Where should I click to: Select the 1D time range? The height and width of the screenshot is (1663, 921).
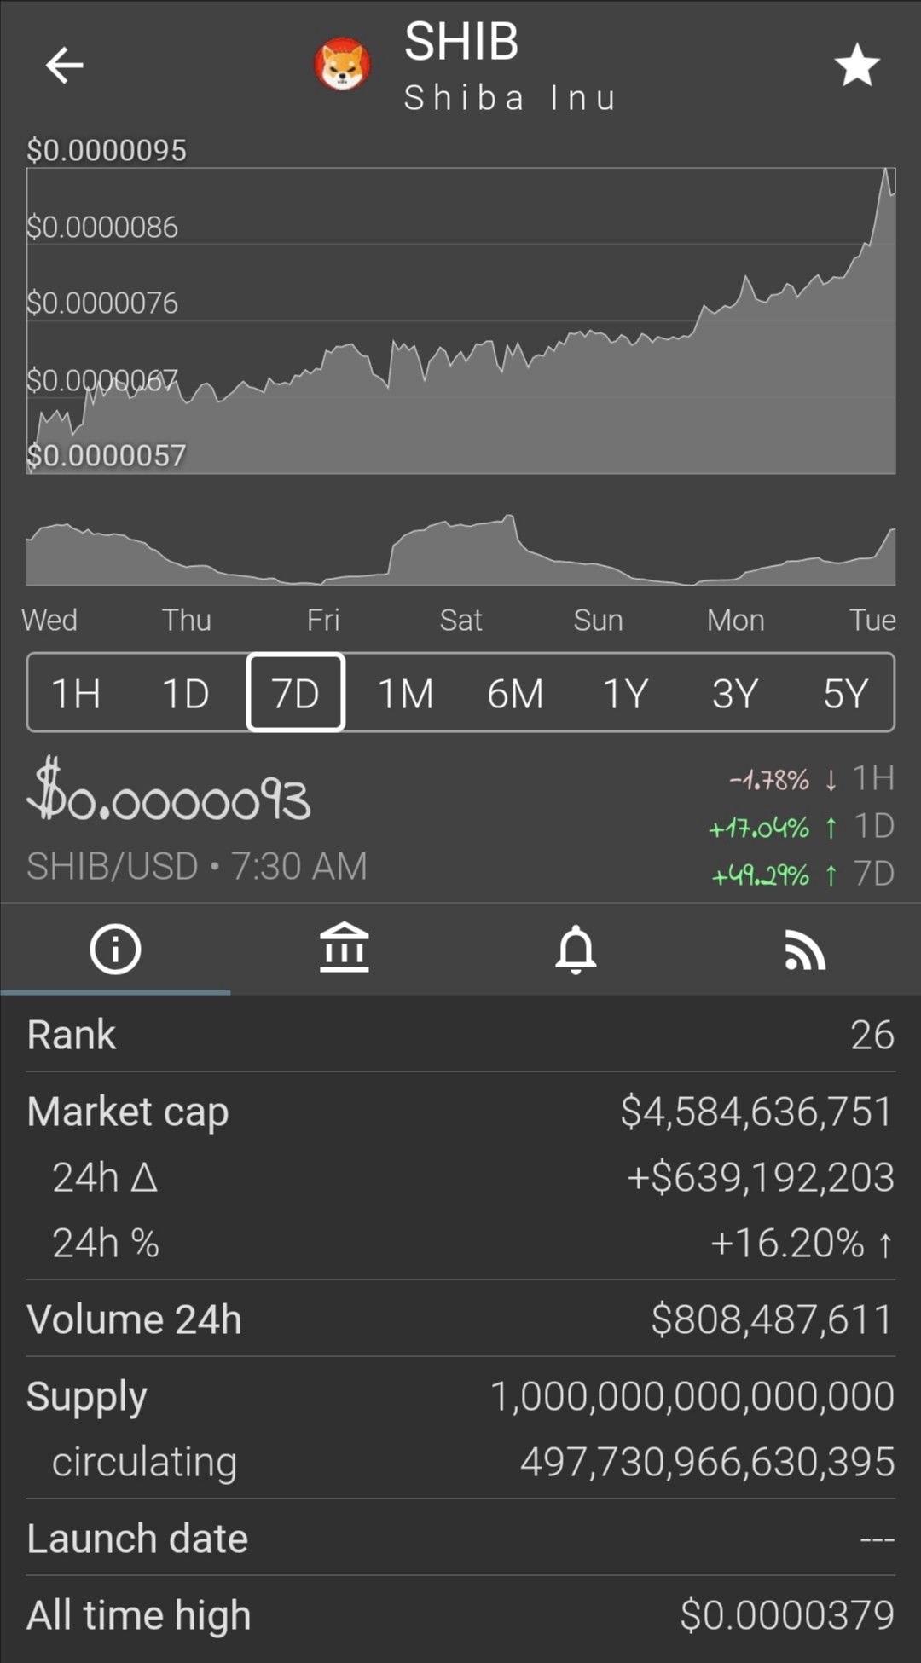(x=186, y=693)
